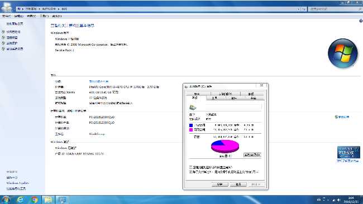Click the blue help question-mark icon
The height and width of the screenshot is (204, 363).
pyautogui.click(x=361, y=21)
